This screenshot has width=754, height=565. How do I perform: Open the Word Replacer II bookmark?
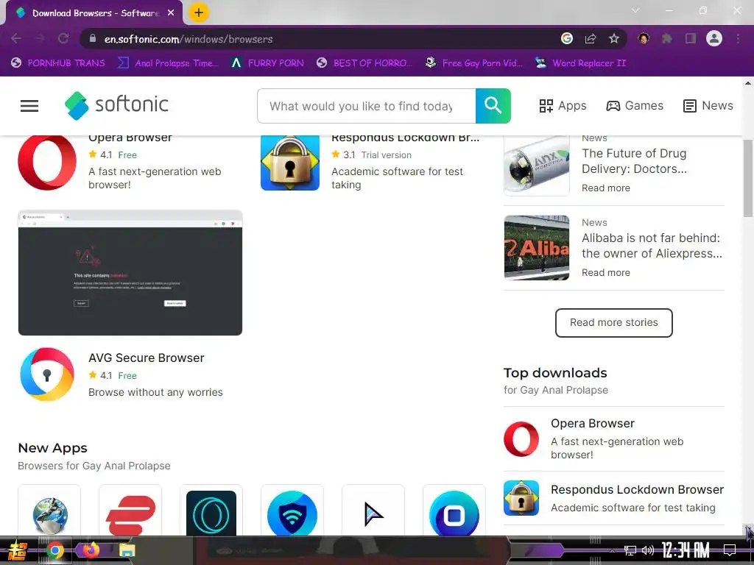click(x=581, y=63)
